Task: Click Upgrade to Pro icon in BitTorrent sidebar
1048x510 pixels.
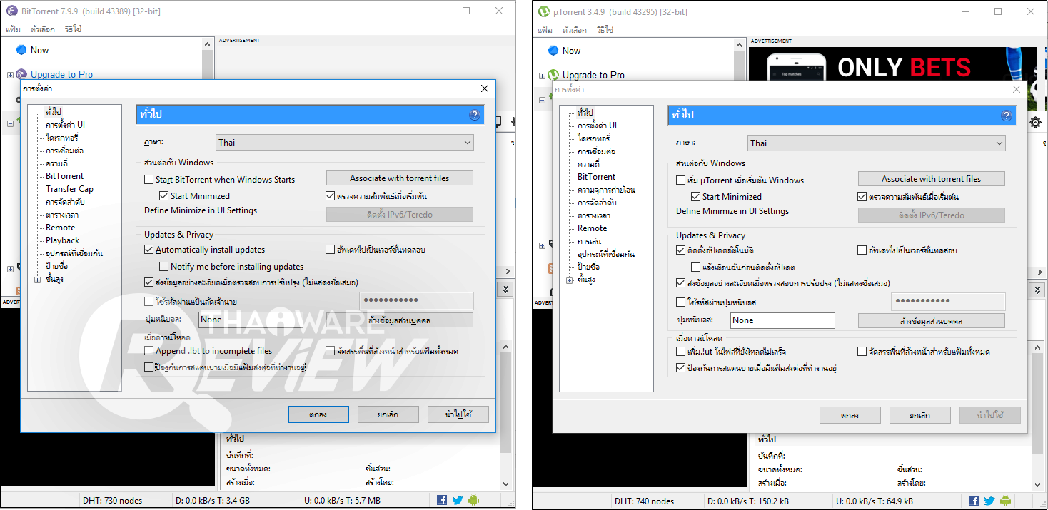Action: [x=21, y=74]
